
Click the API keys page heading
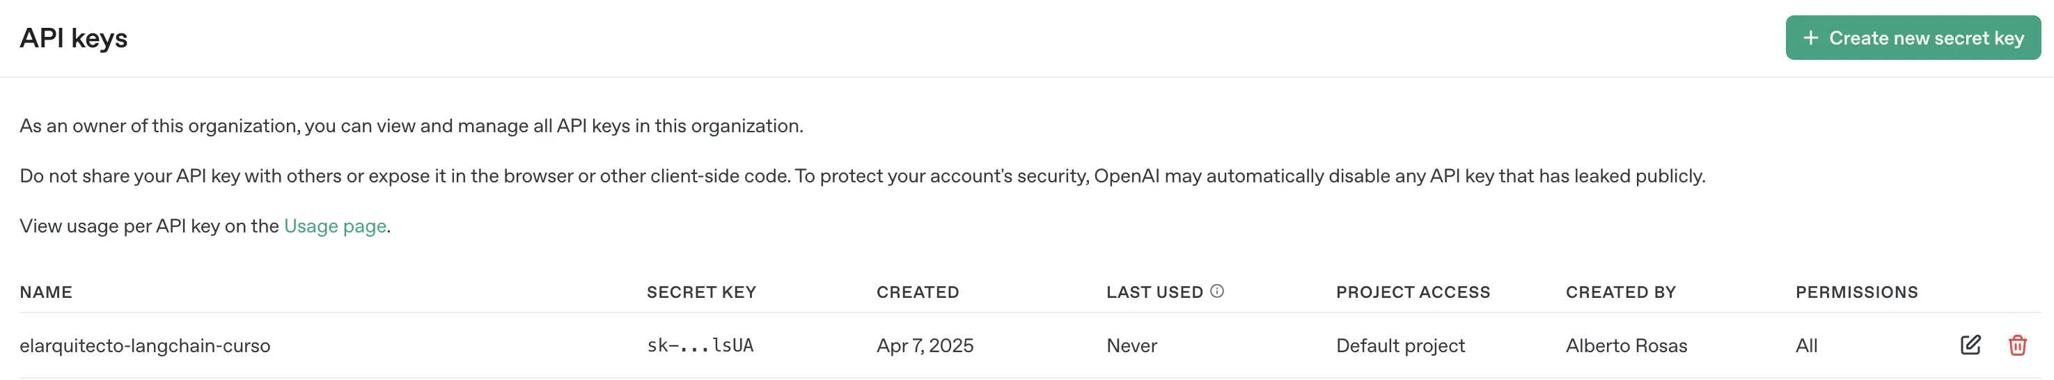click(73, 38)
